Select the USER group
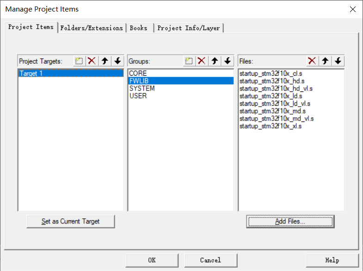This screenshot has width=363, height=271. tap(180, 96)
